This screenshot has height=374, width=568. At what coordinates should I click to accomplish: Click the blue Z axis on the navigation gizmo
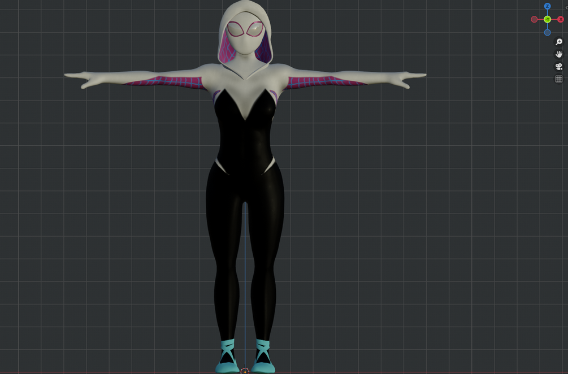(547, 6)
